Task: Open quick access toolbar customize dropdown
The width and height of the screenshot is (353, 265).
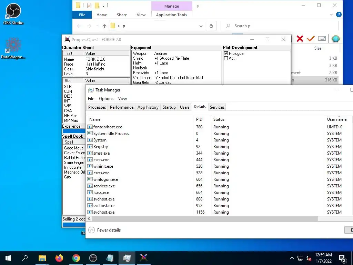Action: click(103, 6)
